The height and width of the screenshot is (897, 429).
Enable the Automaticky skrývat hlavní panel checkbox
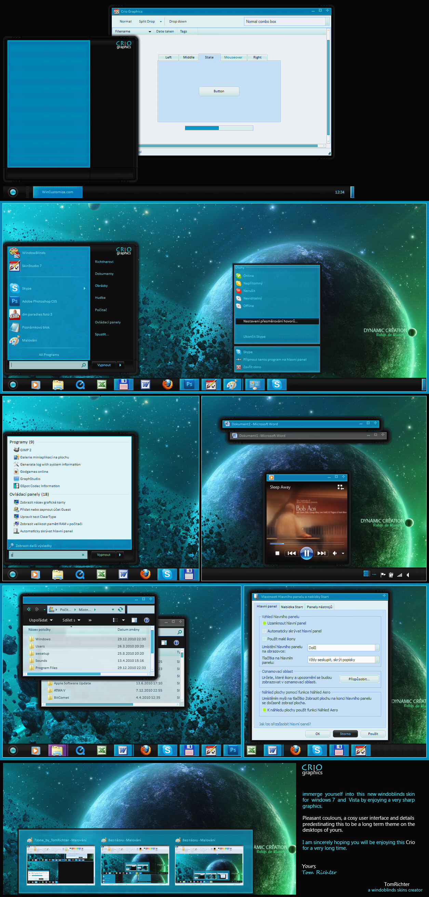click(264, 631)
